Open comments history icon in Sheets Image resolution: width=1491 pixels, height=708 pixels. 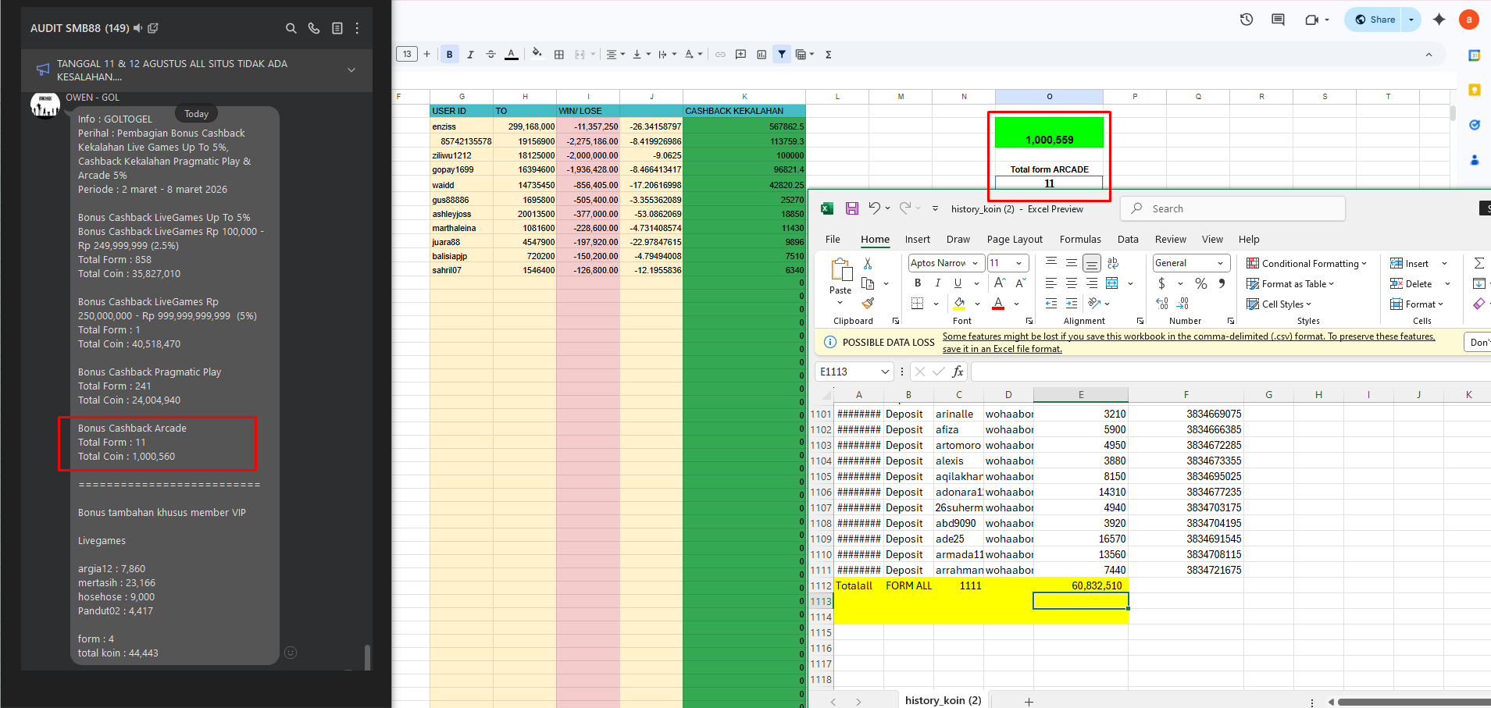click(1278, 20)
